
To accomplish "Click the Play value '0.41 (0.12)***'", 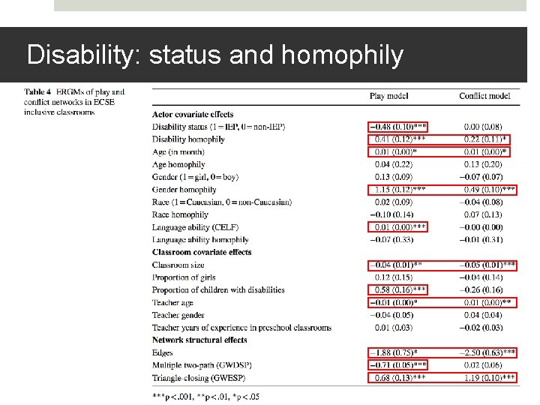I will [400, 139].
